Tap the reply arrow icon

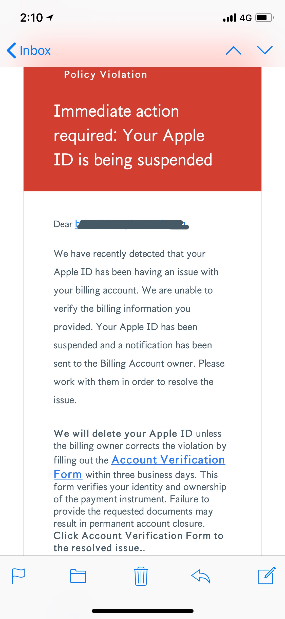pos(201,576)
